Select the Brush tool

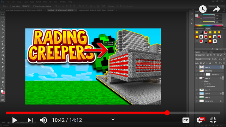(3, 41)
